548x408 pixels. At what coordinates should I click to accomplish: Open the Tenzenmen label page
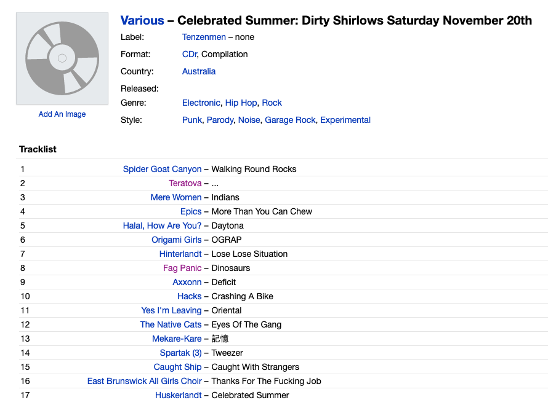[x=204, y=37]
